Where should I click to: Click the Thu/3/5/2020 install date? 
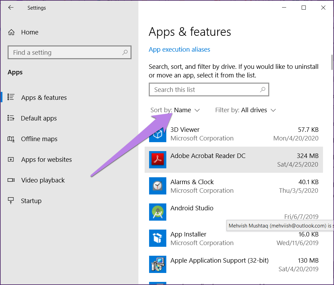coord(299,191)
